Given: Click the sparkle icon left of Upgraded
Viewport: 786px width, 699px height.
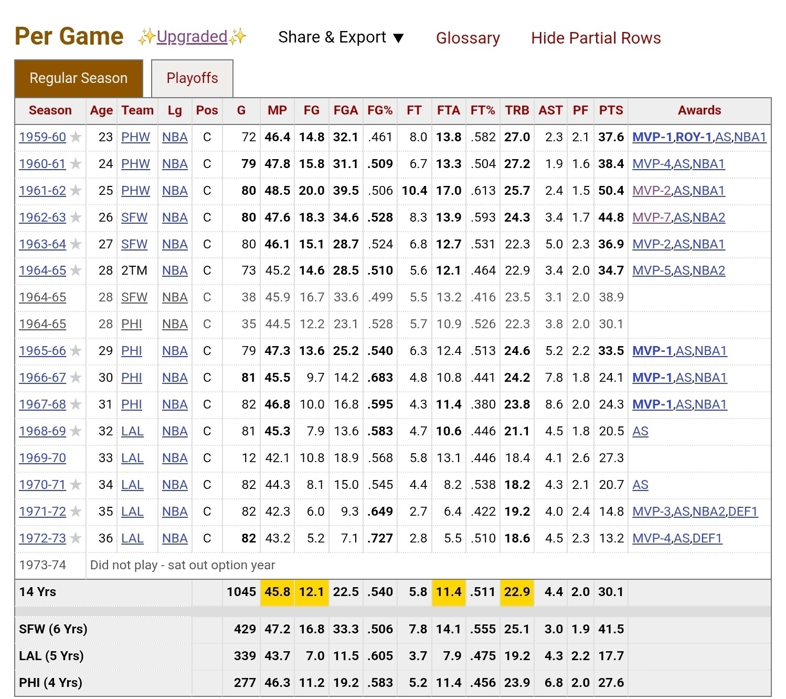Looking at the screenshot, I should tap(147, 37).
